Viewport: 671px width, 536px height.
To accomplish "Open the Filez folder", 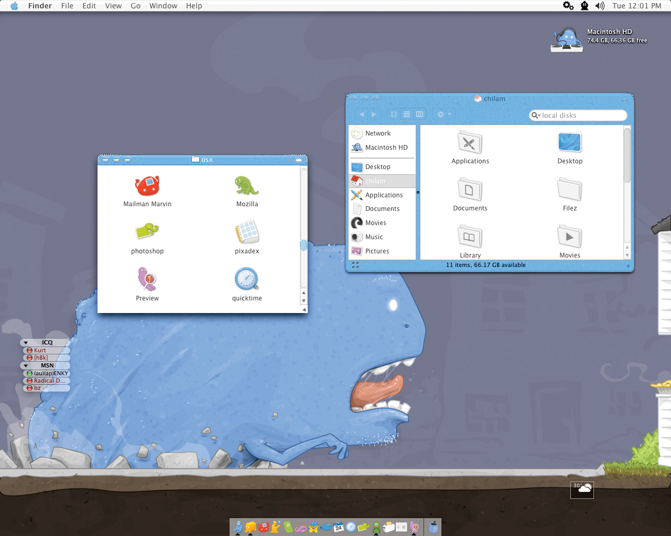I will (x=570, y=189).
